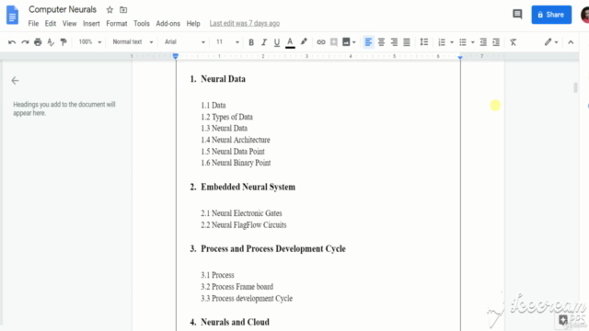Open the zoom 100% dropdown
Screen dimensions: 589x331
click(90, 42)
